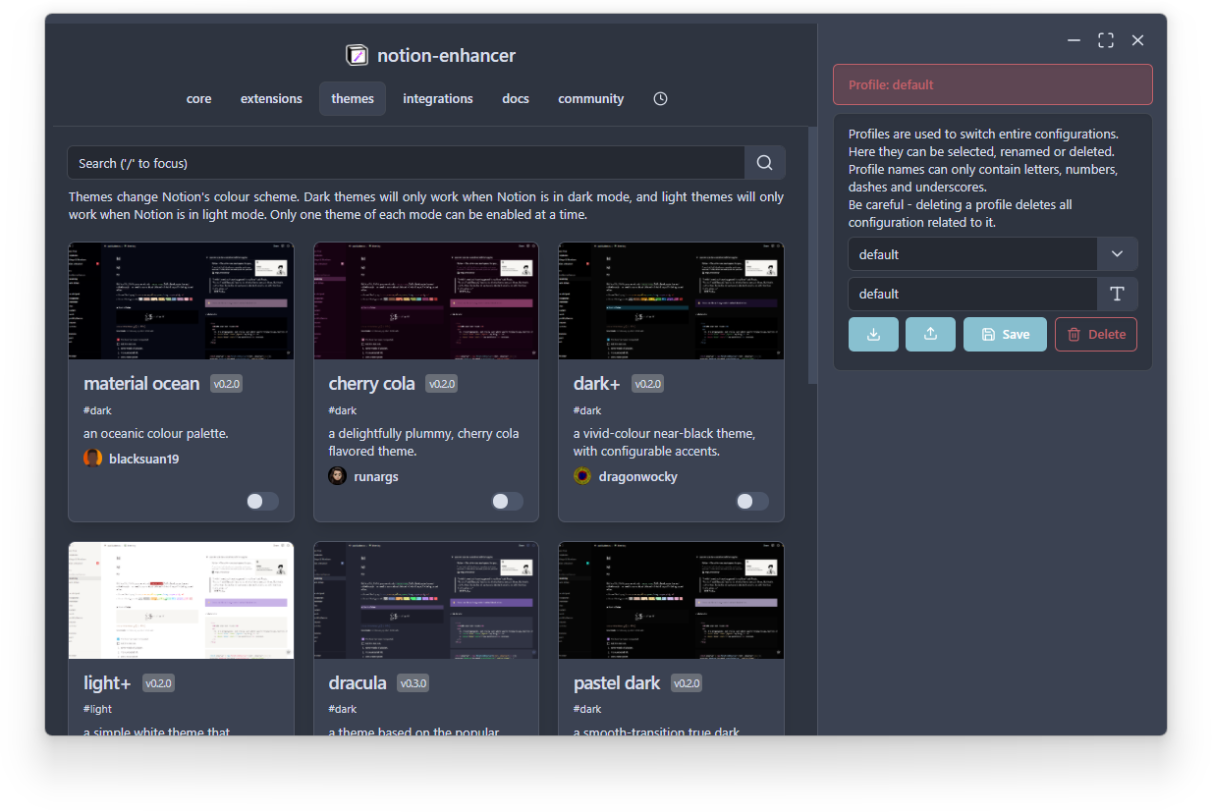The width and height of the screenshot is (1212, 812).
Task: Click the notion-enhancer logo icon
Action: pyautogui.click(x=358, y=56)
